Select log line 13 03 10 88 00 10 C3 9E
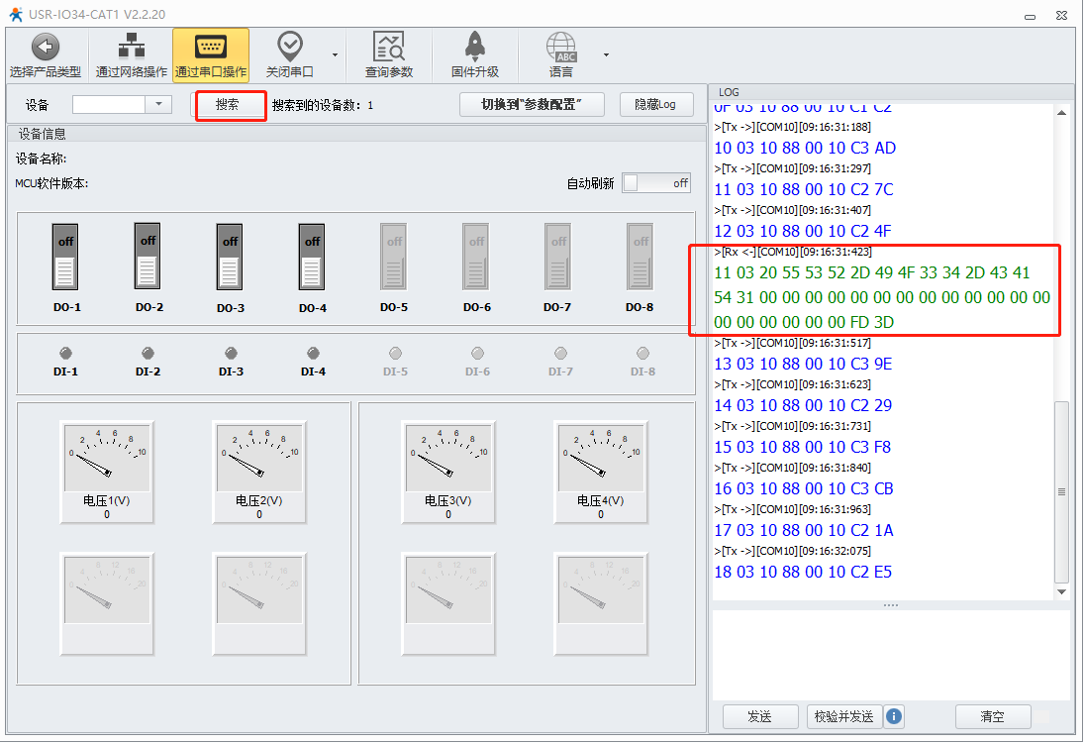The width and height of the screenshot is (1085, 744). (803, 364)
